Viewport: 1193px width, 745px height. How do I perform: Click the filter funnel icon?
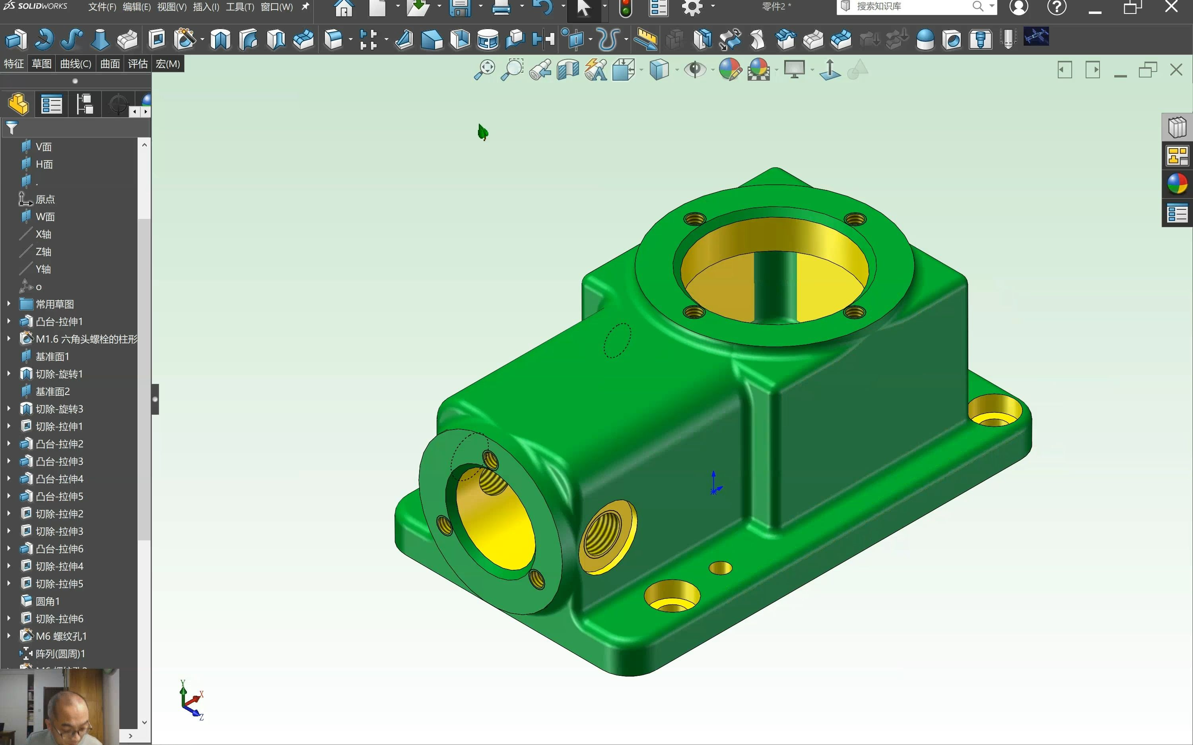pos(12,128)
